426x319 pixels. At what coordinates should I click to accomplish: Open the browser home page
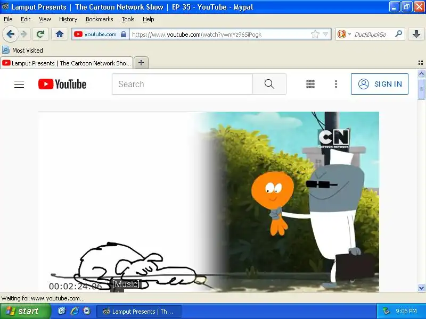60,34
